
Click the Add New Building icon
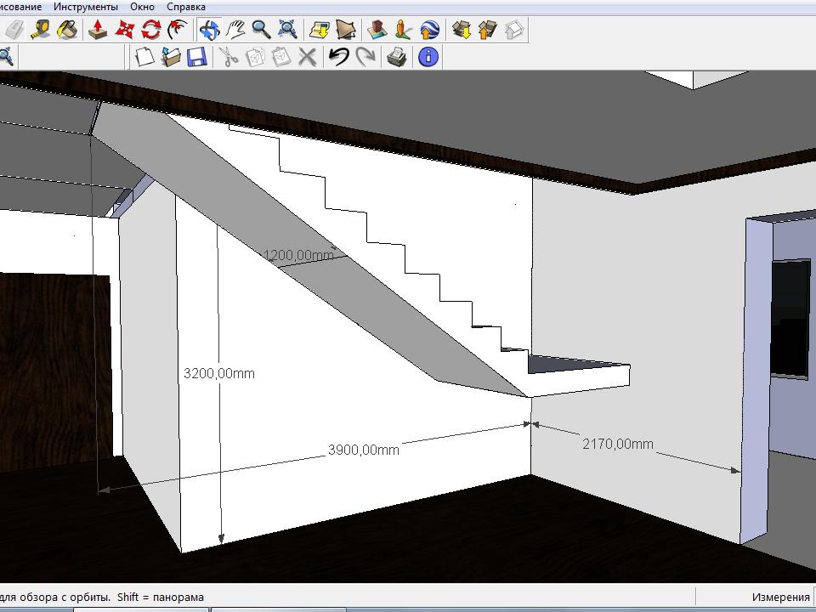[x=377, y=31]
